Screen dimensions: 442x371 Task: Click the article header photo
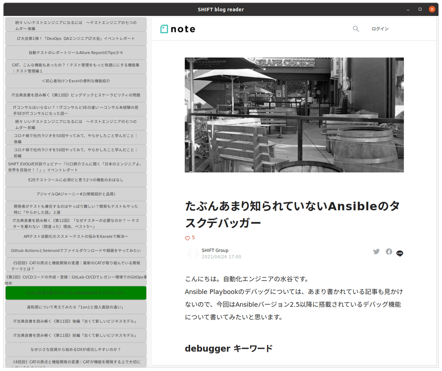coord(294,115)
